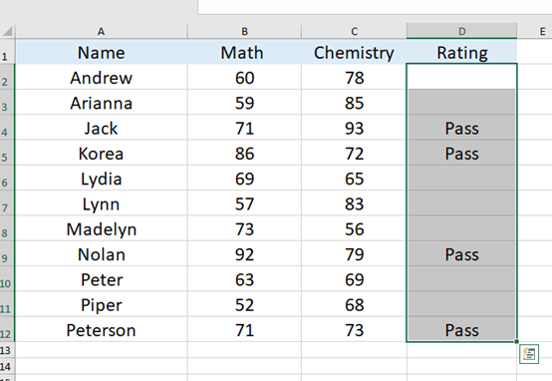
Task: Select the cell containing Peter
Action: coord(102,279)
